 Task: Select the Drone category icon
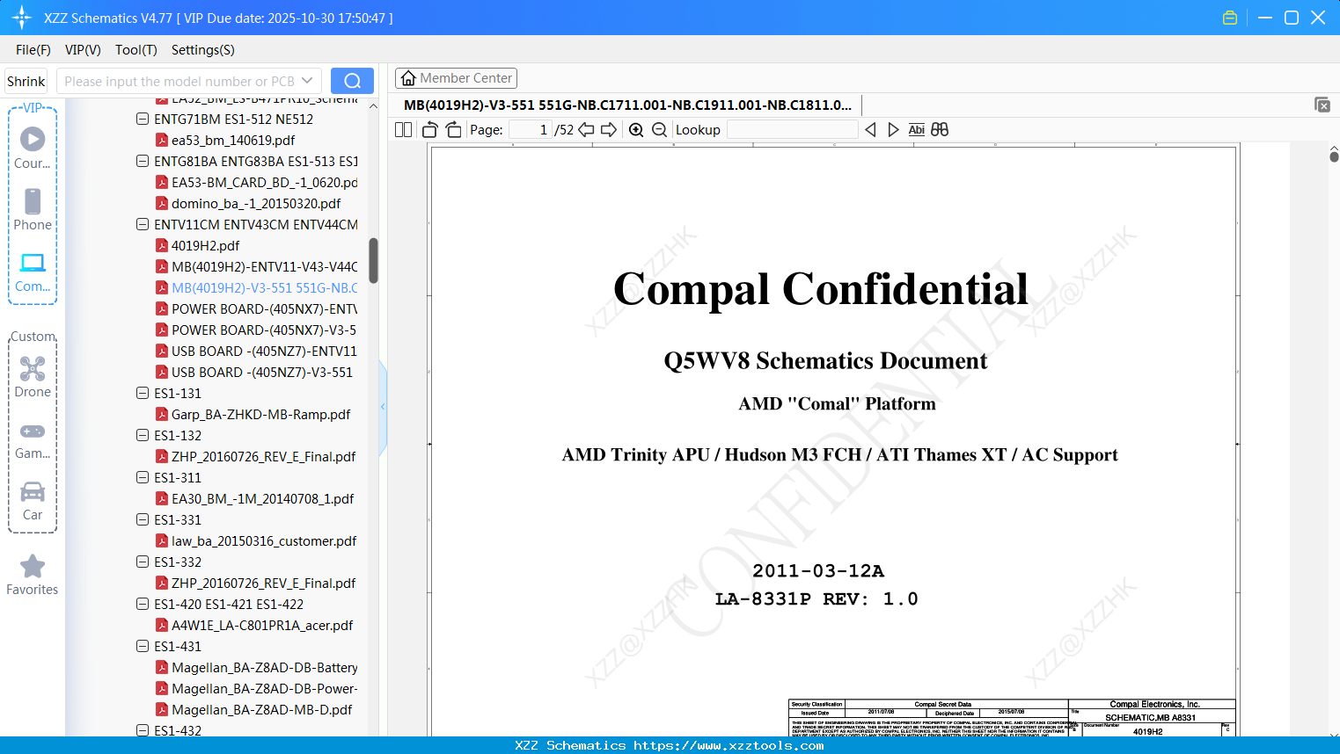pos(33,376)
